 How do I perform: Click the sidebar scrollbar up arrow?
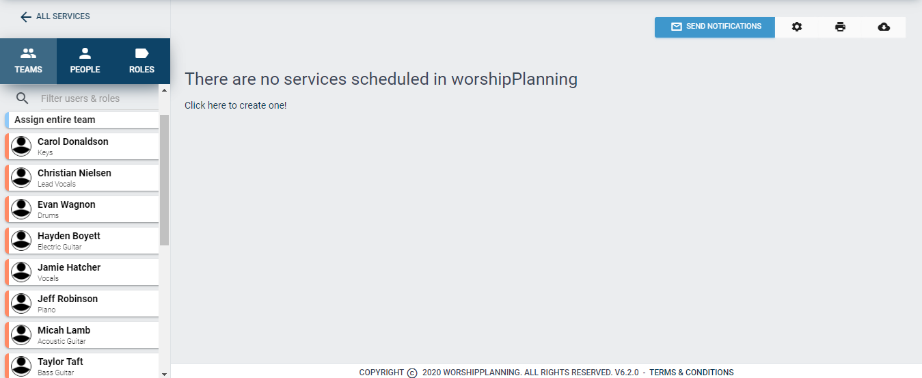click(x=164, y=90)
